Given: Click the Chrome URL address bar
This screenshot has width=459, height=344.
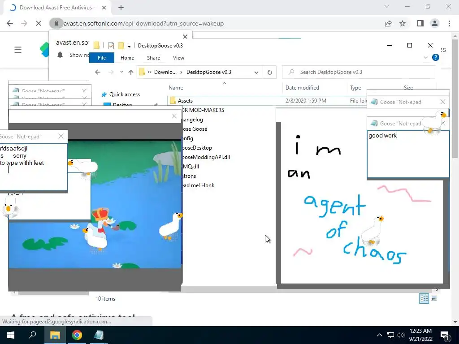Looking at the screenshot, I should [216, 23].
